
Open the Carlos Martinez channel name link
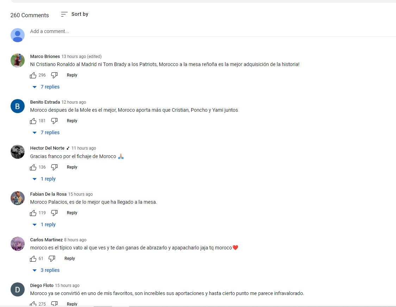46,240
